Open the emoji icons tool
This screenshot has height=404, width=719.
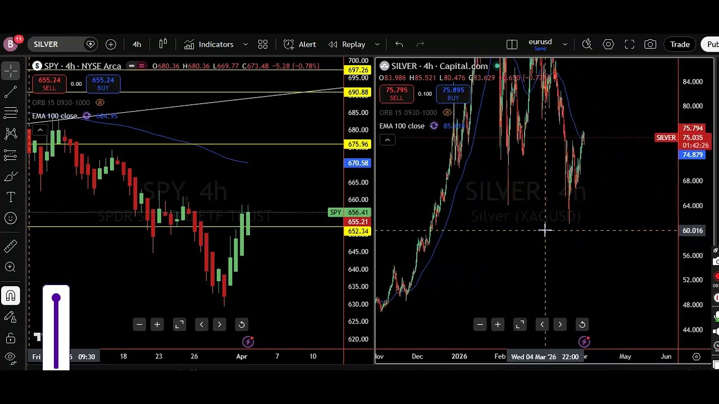[x=11, y=218]
